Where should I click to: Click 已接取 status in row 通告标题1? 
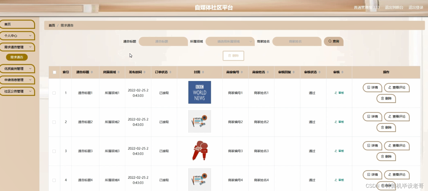[164, 93]
